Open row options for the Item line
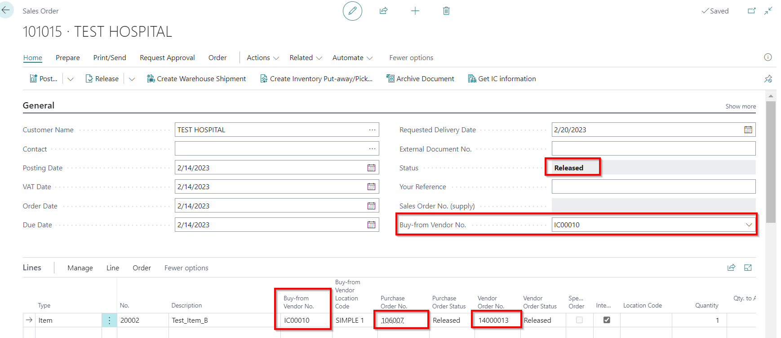The image size is (781, 338). pyautogui.click(x=109, y=320)
